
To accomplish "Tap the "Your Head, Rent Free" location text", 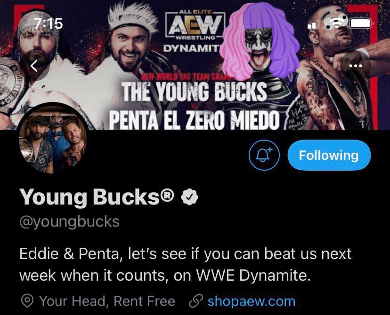I will (x=107, y=301).
